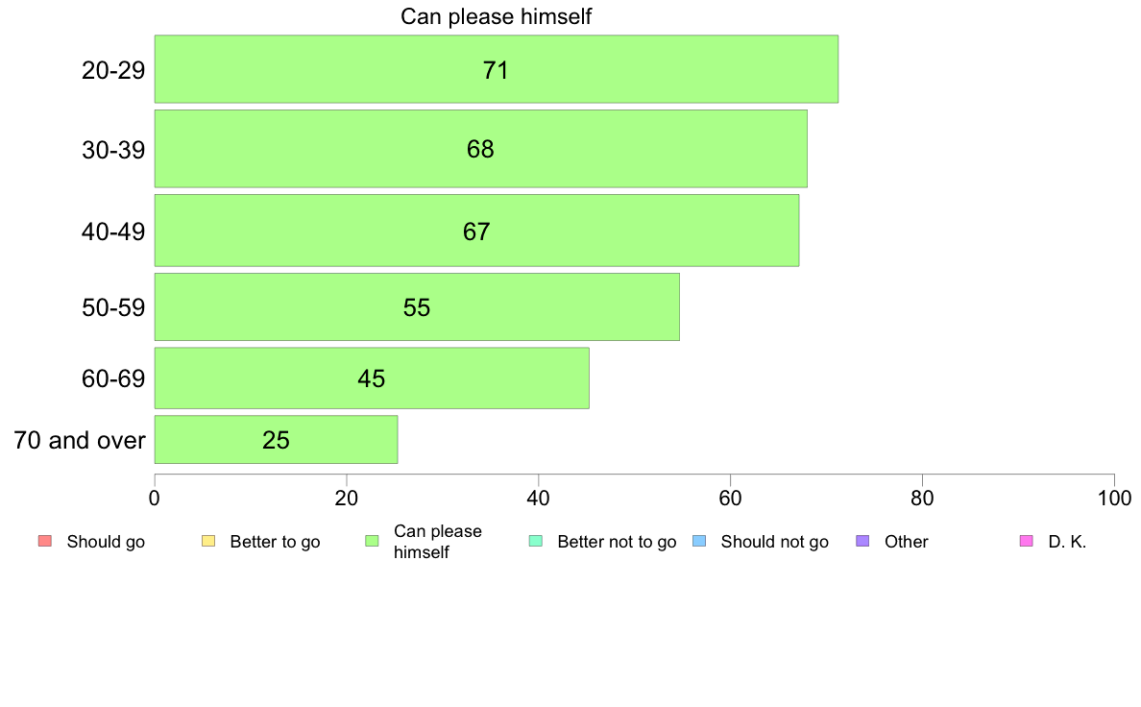This screenshot has height=707, width=1141.
Task: Click the 40 tick on the x-axis
Action: coord(539,498)
